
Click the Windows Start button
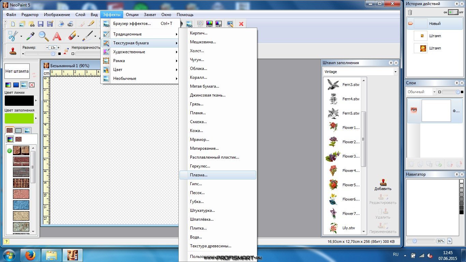(x=9, y=255)
